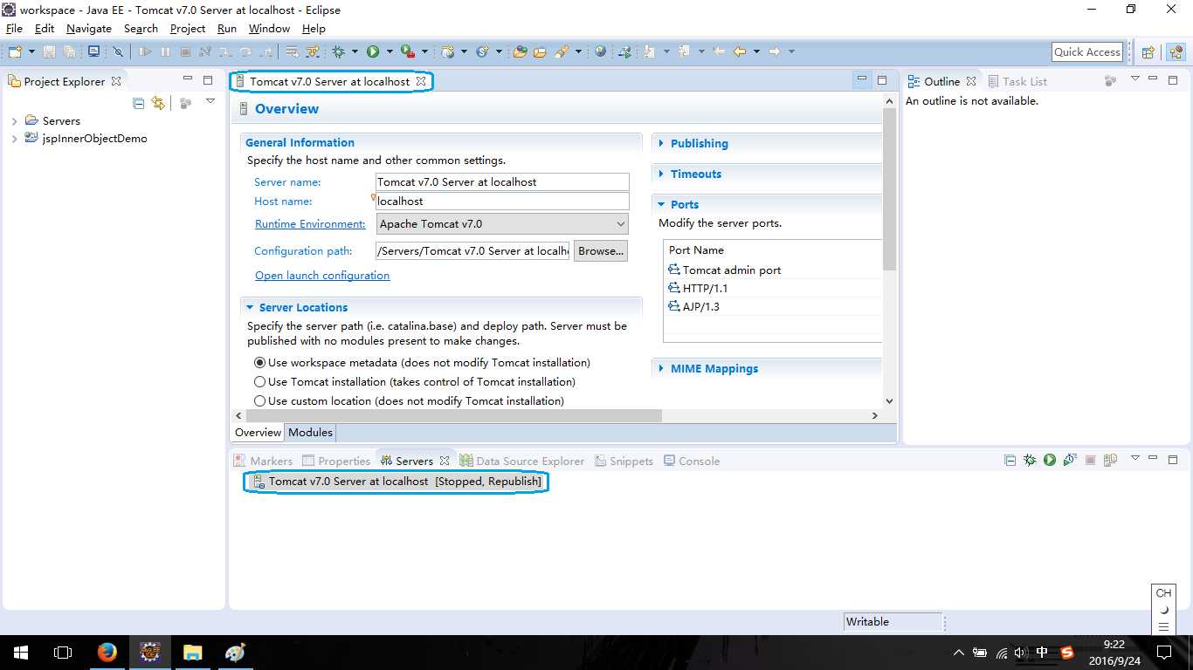The width and height of the screenshot is (1193, 670).
Task: Click the Browse... button
Action: 601,250
